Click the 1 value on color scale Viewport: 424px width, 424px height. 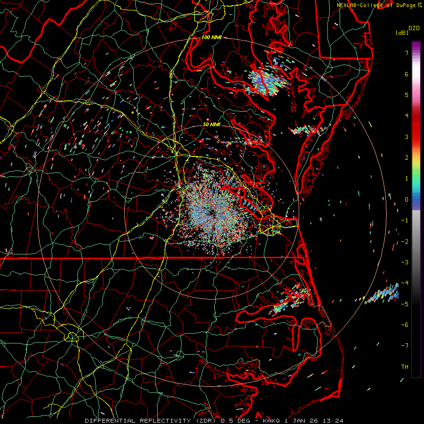coord(407,179)
